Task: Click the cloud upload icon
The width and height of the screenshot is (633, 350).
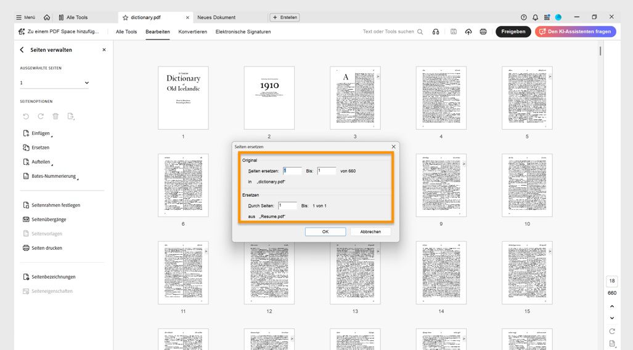Action: pyautogui.click(x=468, y=31)
